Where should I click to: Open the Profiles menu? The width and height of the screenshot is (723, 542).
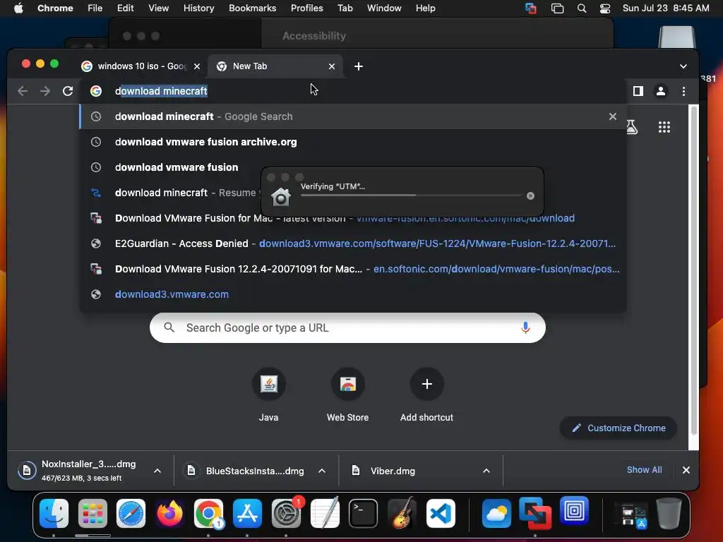pos(306,8)
